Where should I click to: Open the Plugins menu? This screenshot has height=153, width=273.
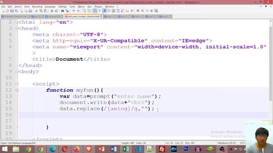click(99, 7)
